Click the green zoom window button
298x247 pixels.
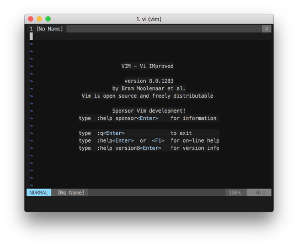pos(48,19)
